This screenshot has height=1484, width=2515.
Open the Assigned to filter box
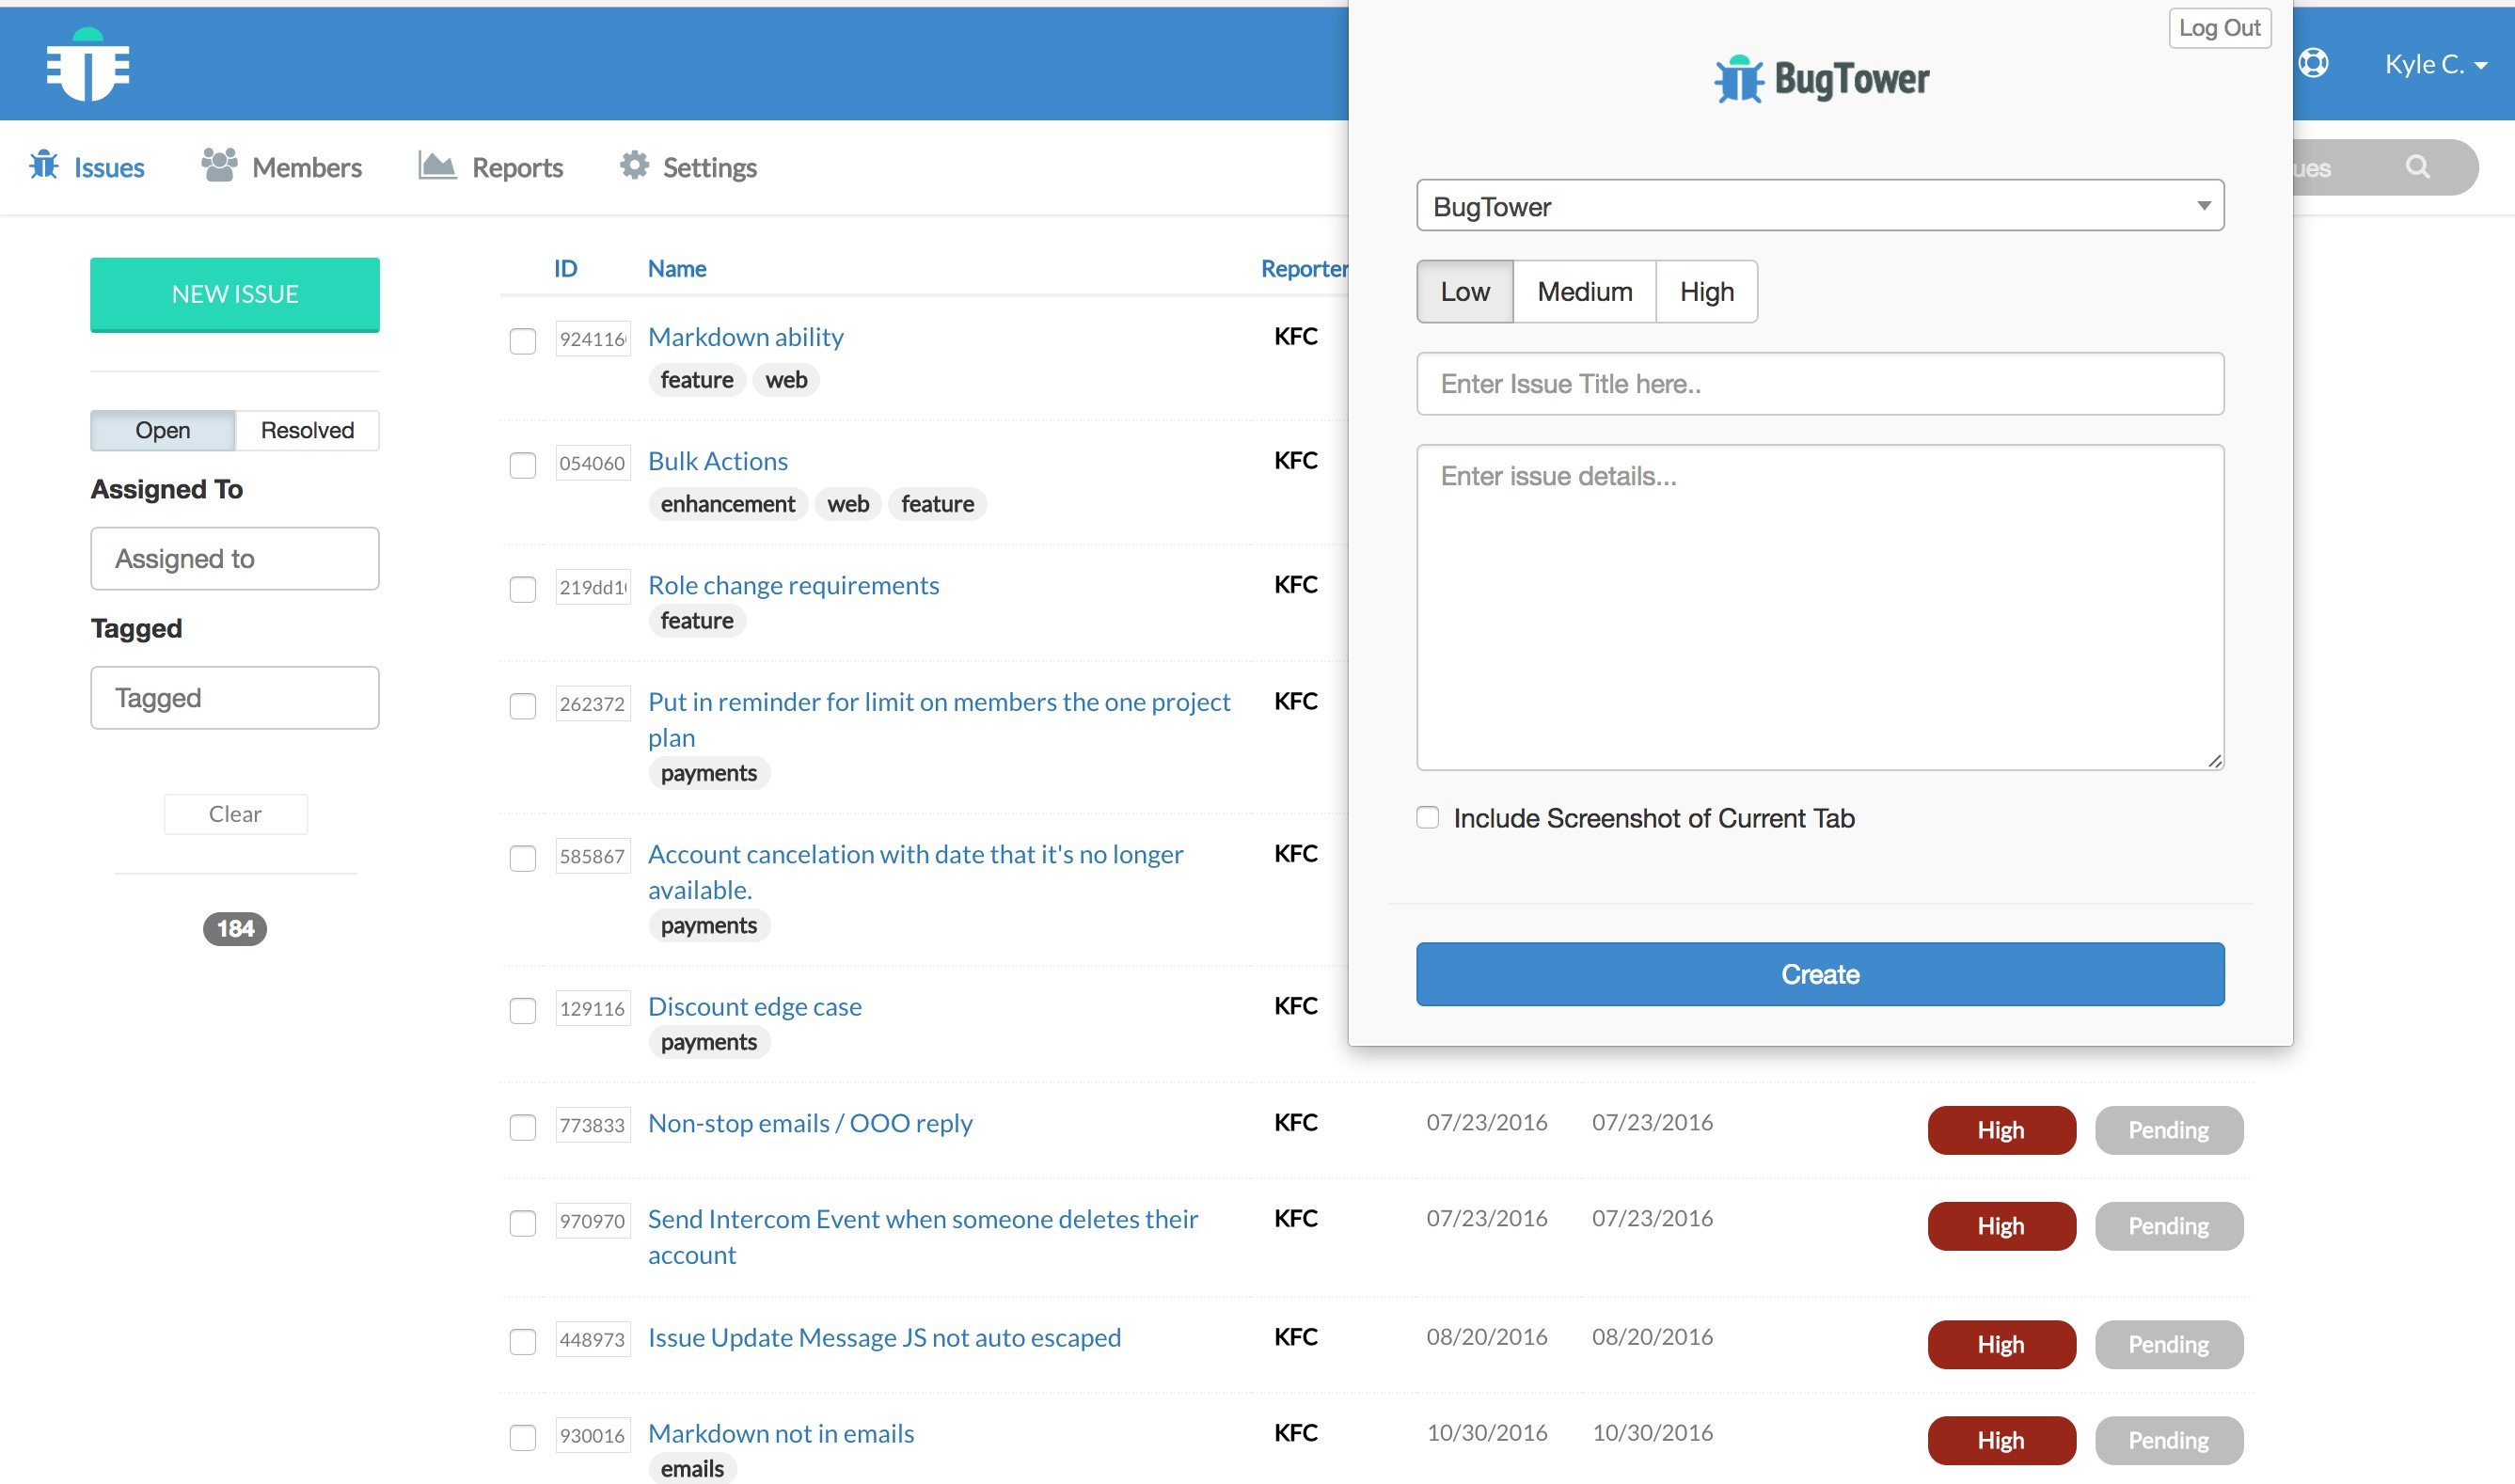click(235, 558)
